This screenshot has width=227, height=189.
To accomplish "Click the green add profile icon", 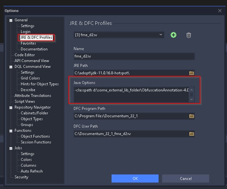I will click(x=174, y=35).
